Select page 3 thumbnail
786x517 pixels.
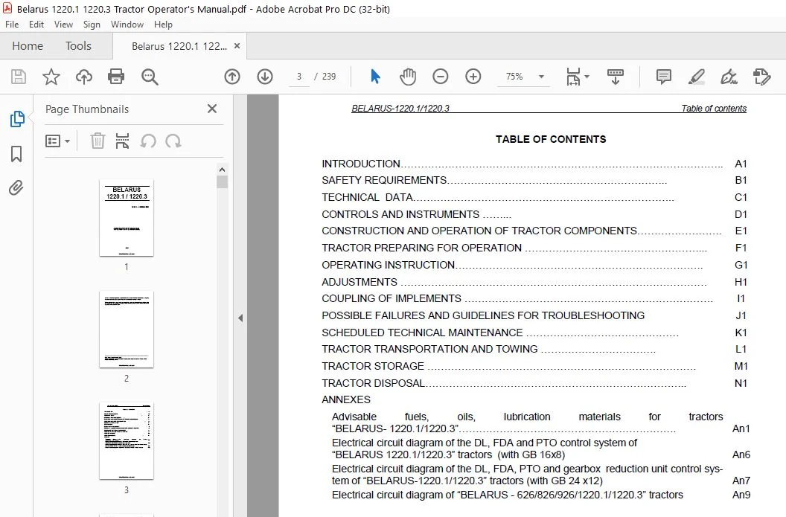(127, 441)
